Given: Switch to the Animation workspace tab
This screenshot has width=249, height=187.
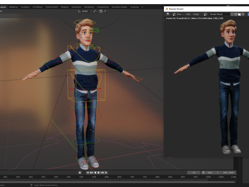Looking at the screenshot, I should click(x=76, y=7).
